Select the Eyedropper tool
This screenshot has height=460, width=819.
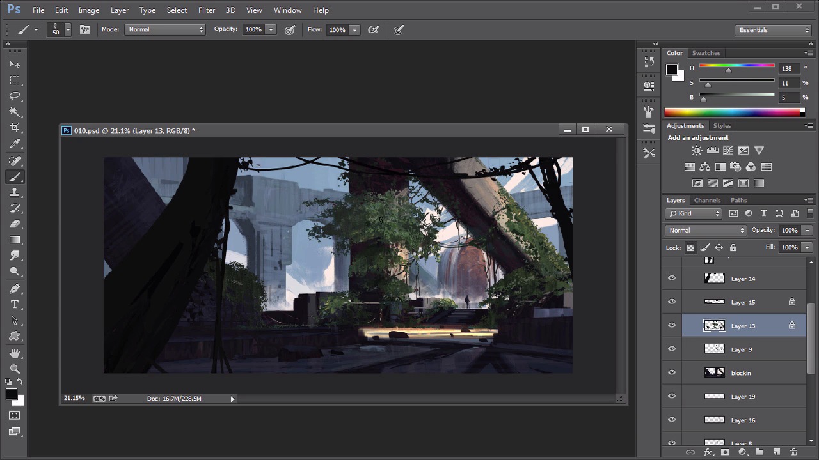pos(15,144)
